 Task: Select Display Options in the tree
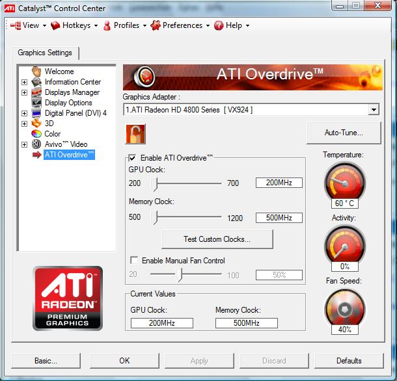68,103
